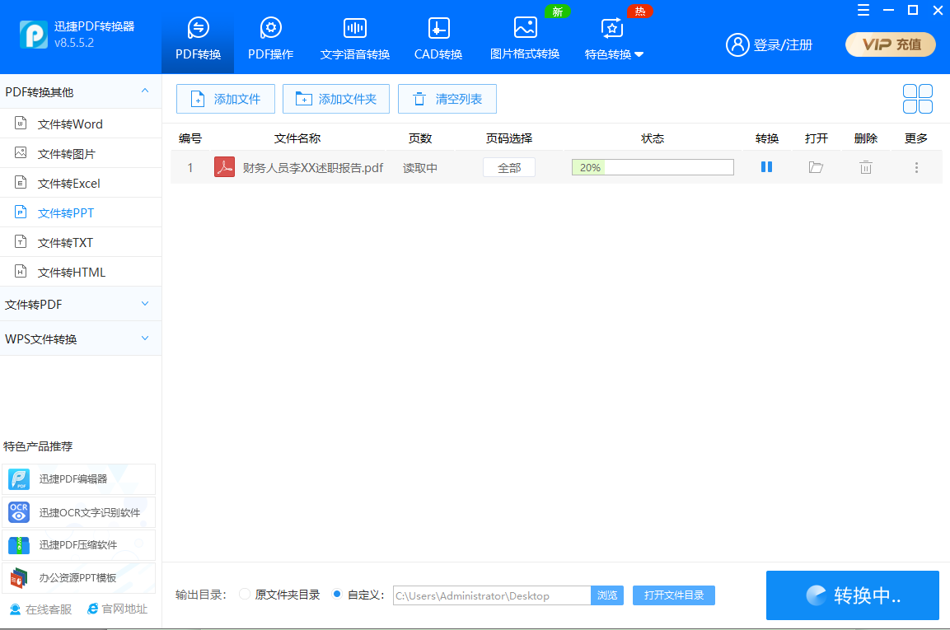Image resolution: width=950 pixels, height=630 pixels.
Task: Select the 原文件夹目录 output option
Action: pos(244,594)
